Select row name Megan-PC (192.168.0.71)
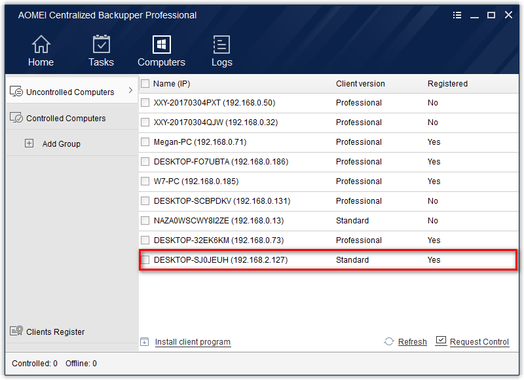 (x=200, y=142)
